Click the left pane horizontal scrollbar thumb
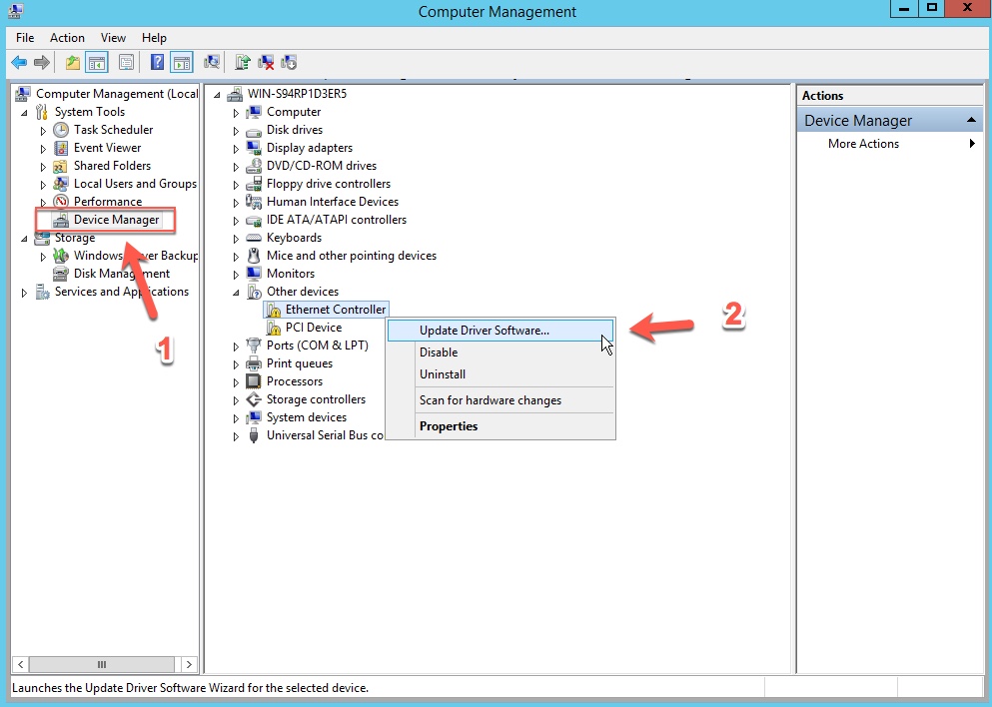The image size is (992, 707). 101,664
